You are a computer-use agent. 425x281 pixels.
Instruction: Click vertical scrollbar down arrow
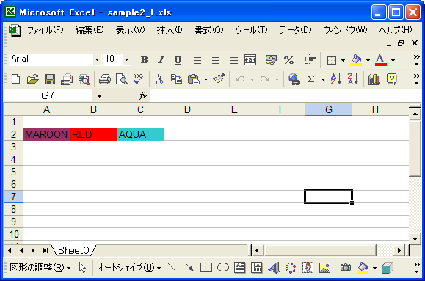pos(415,239)
